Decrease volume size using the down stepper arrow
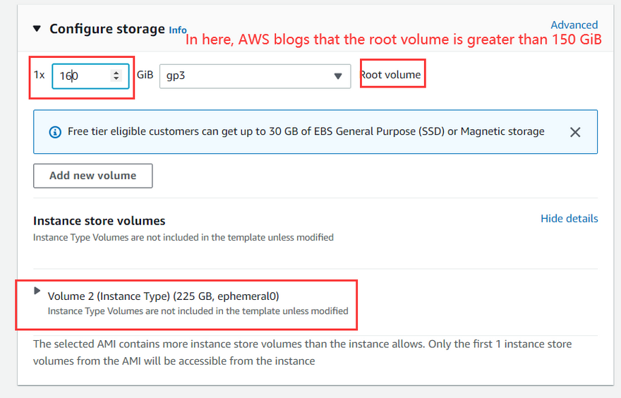The width and height of the screenshot is (621, 398). 116,79
